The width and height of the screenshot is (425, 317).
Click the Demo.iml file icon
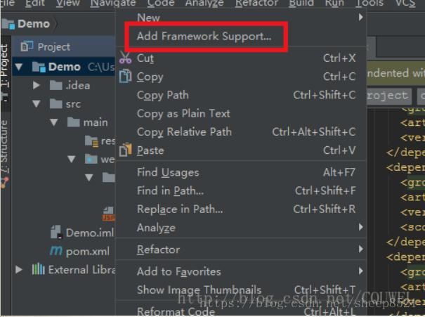pyautogui.click(x=57, y=232)
